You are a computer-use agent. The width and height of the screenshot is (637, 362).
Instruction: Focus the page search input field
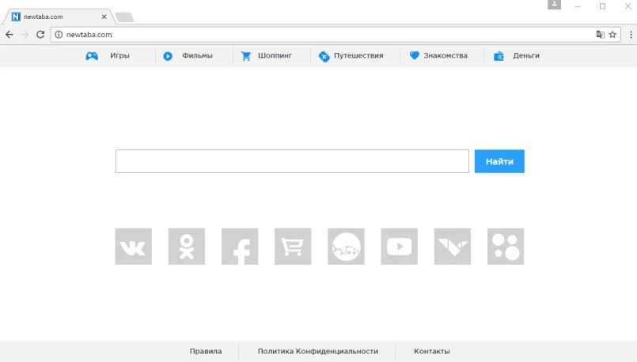tap(292, 161)
